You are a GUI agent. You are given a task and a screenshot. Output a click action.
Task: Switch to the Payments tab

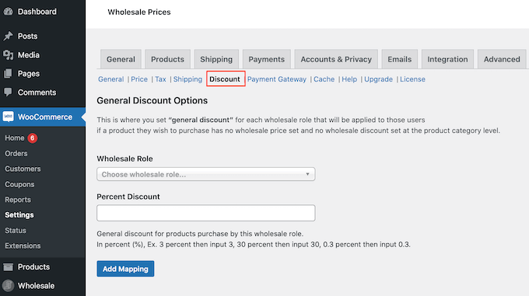click(267, 59)
